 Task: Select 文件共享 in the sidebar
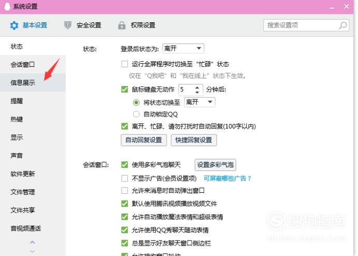pos(33,210)
